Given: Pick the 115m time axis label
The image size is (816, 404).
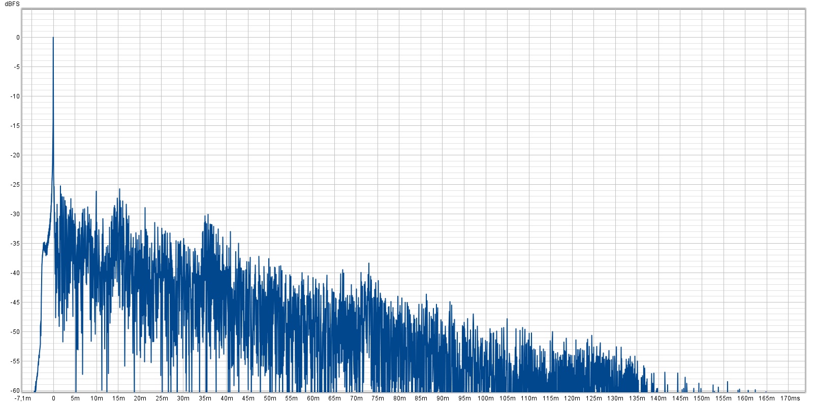Looking at the screenshot, I should tap(551, 398).
